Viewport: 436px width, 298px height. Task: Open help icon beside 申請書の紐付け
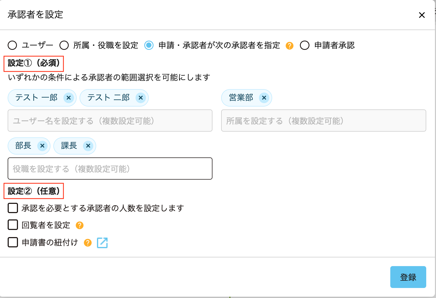click(88, 243)
